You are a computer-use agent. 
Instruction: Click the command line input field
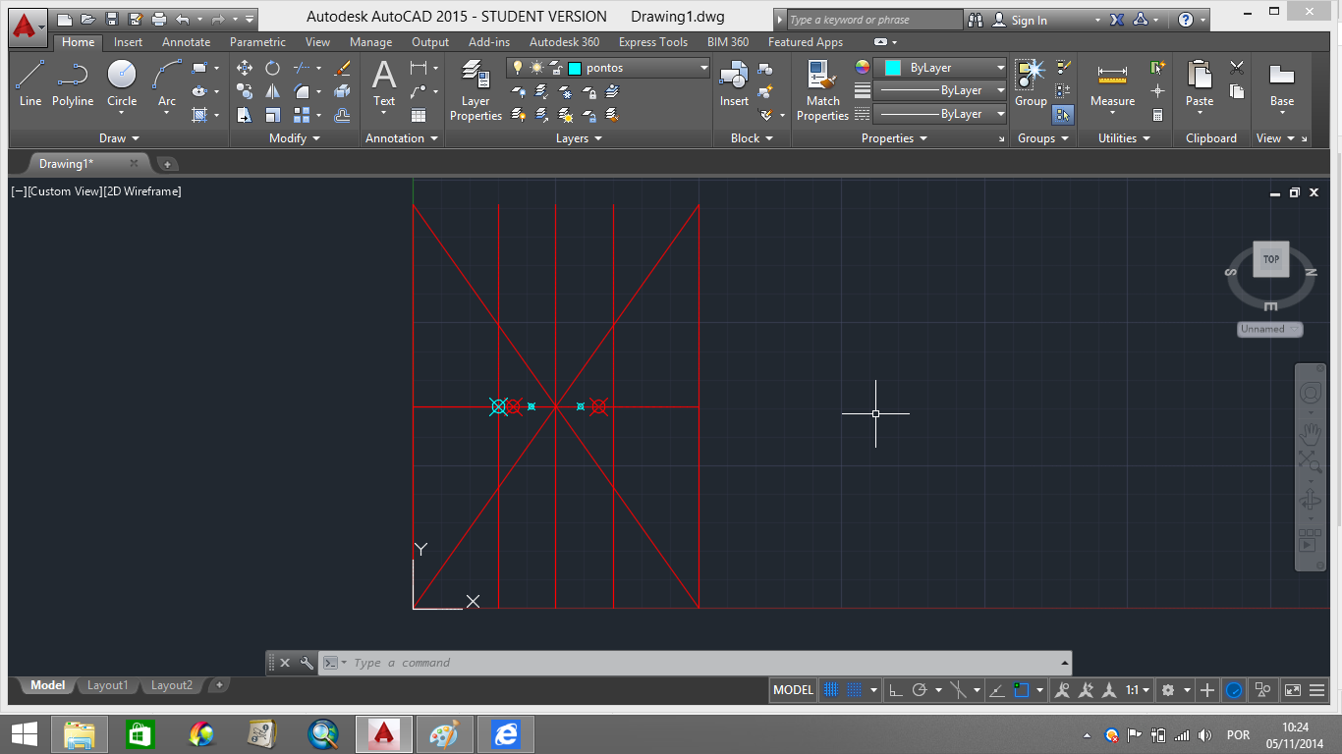pos(688,663)
